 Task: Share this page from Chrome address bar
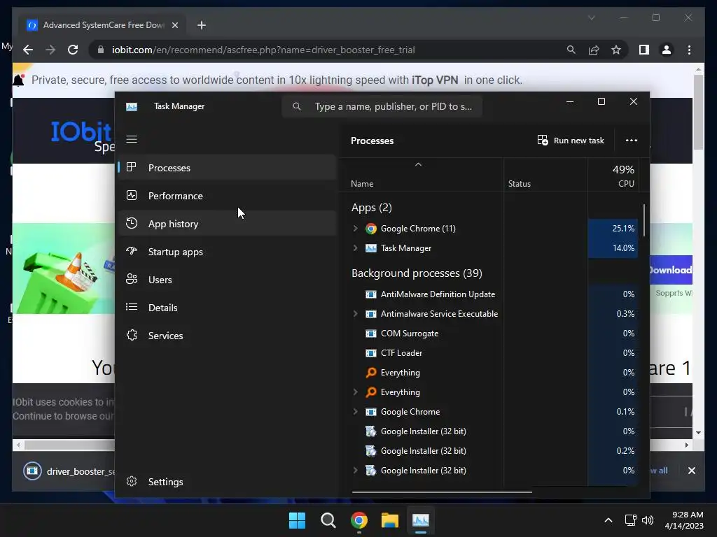pyautogui.click(x=594, y=50)
